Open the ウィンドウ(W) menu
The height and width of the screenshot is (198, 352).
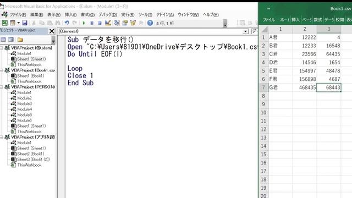point(188,15)
